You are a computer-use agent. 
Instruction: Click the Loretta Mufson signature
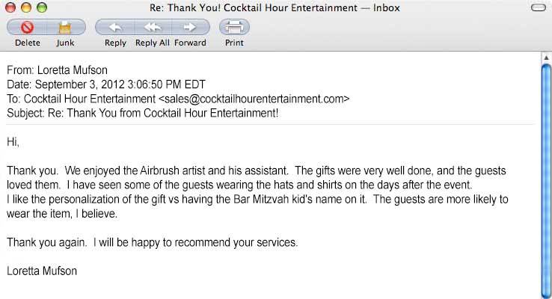(x=41, y=271)
